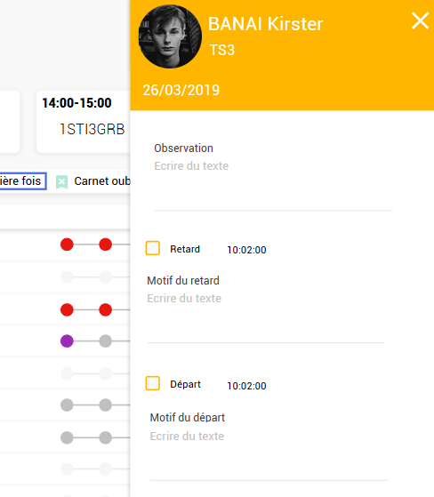The image size is (434, 497).
Task: Click the Motif du retard text field
Action: [x=266, y=317]
